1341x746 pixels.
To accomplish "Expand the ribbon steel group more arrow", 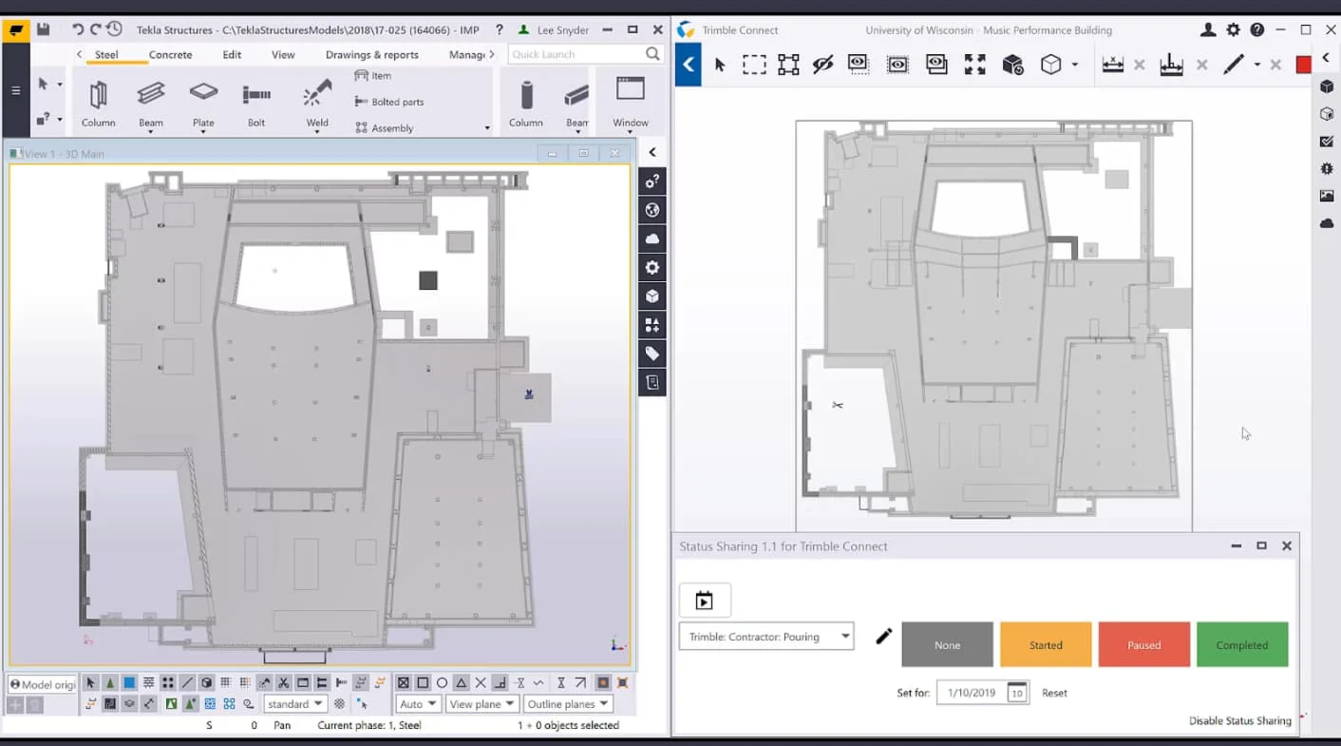I will (x=487, y=128).
